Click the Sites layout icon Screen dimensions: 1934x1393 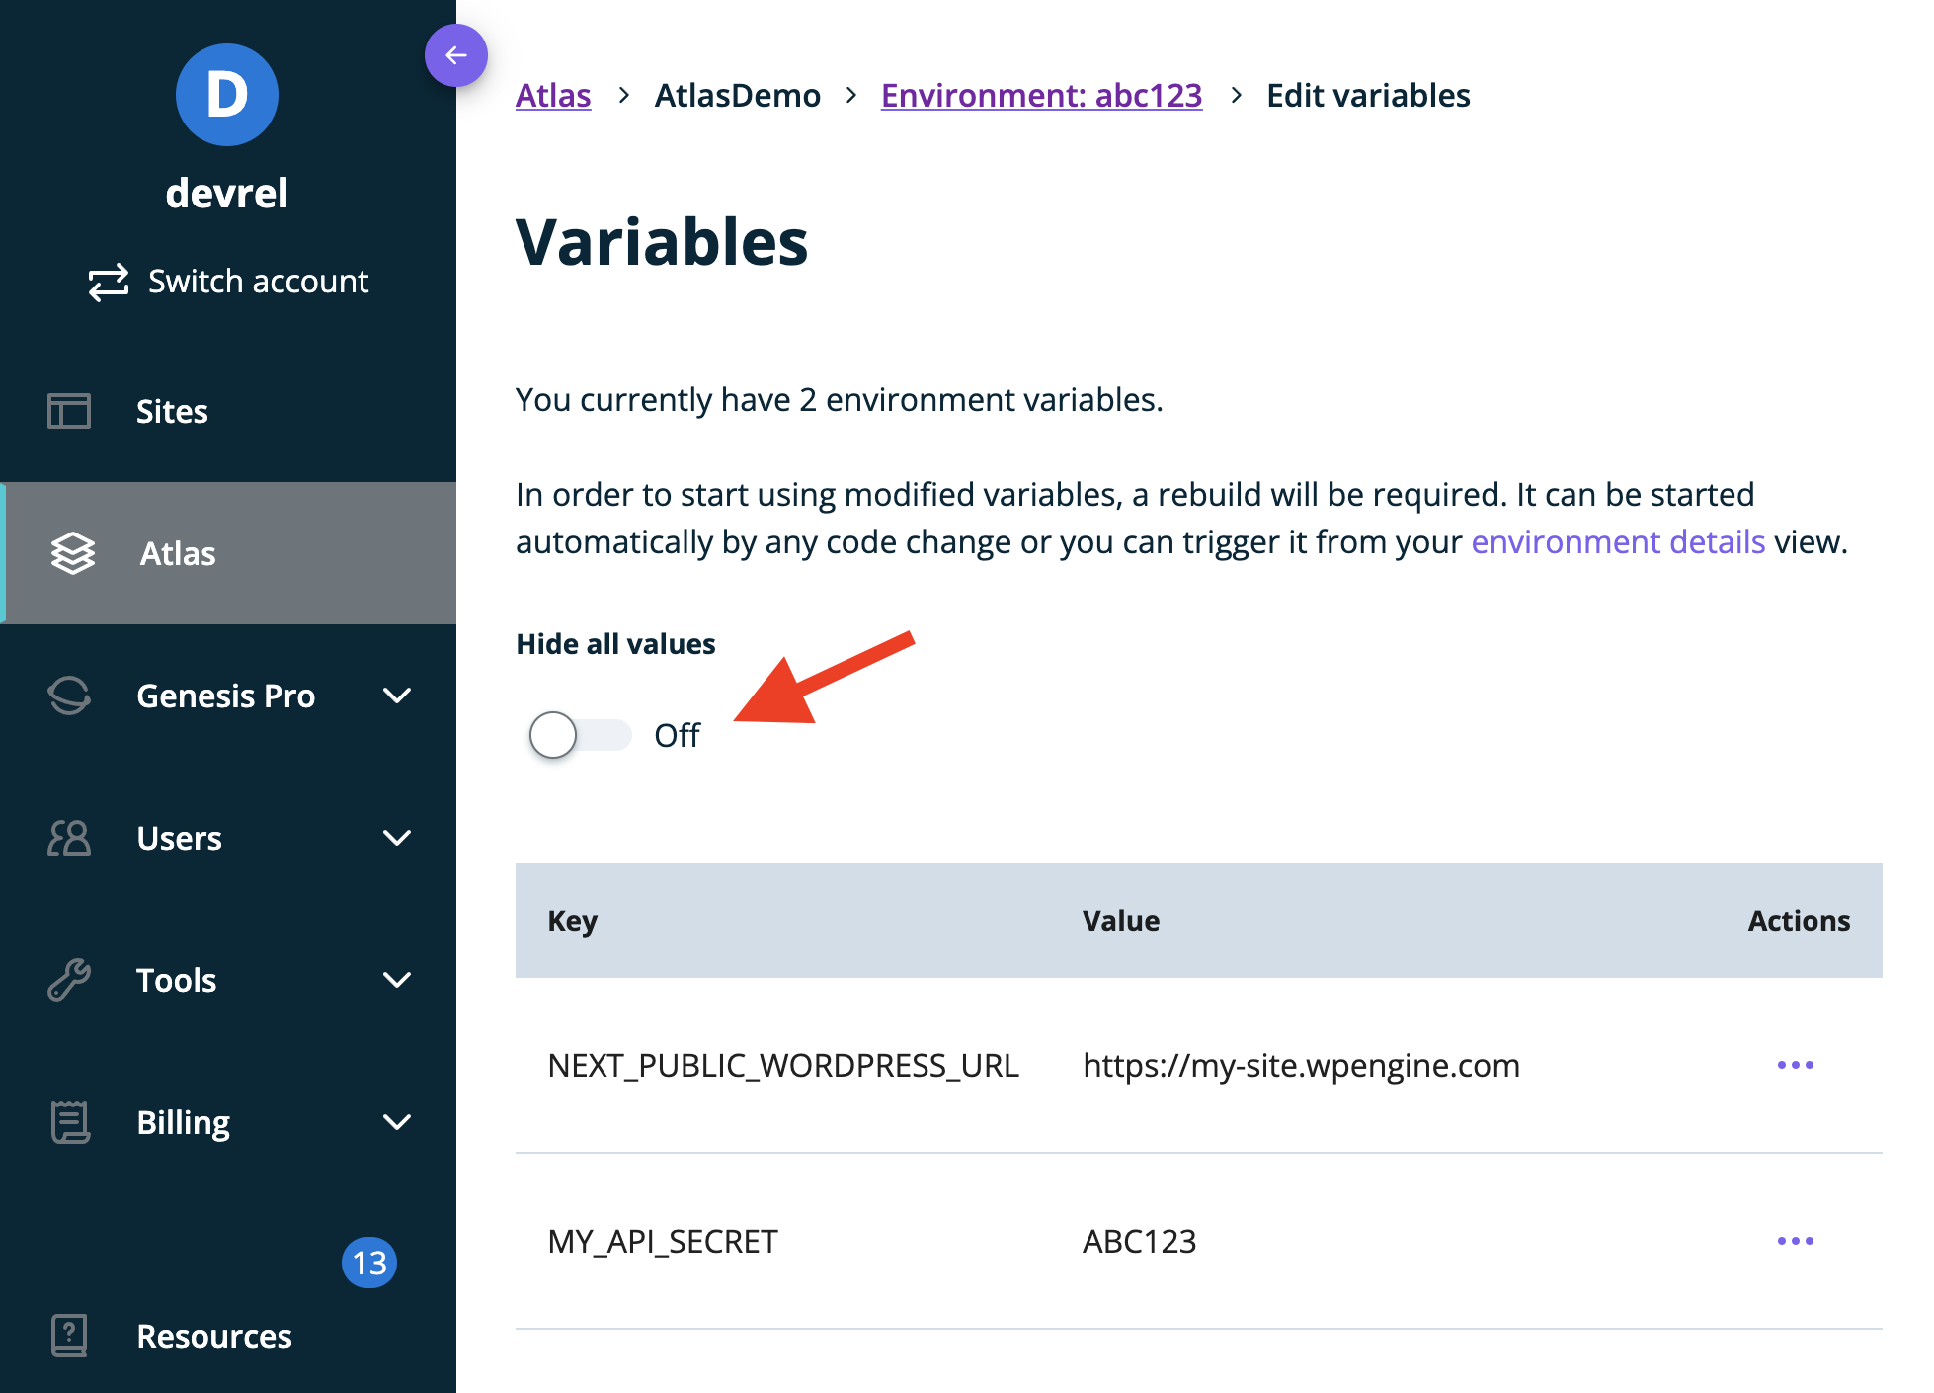click(69, 411)
